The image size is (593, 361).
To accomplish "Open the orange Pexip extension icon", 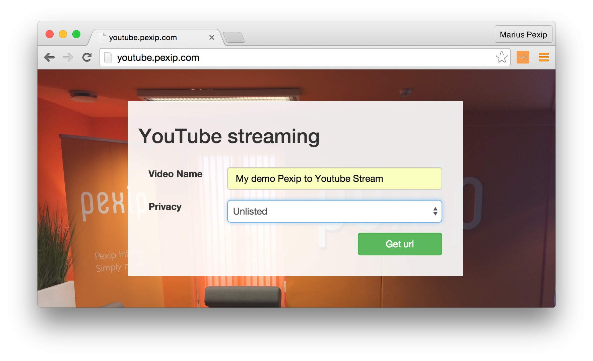I will [523, 57].
